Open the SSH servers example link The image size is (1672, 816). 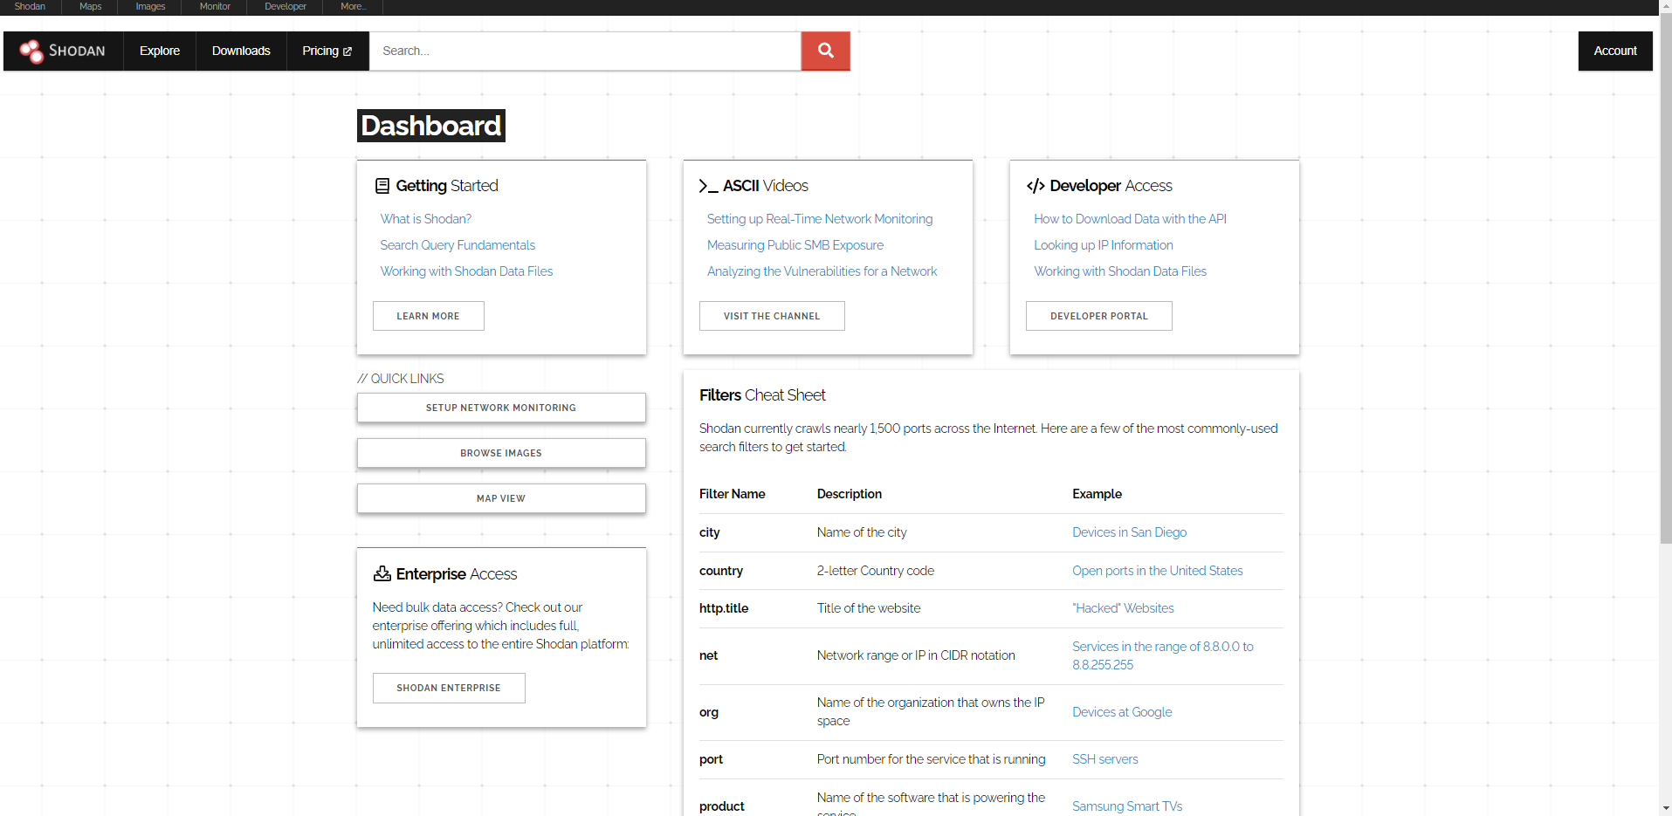tap(1104, 759)
